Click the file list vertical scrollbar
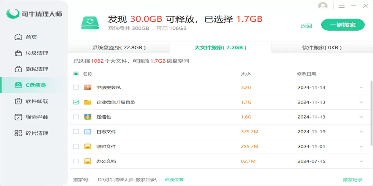This screenshot has width=373, height=186. (371, 113)
